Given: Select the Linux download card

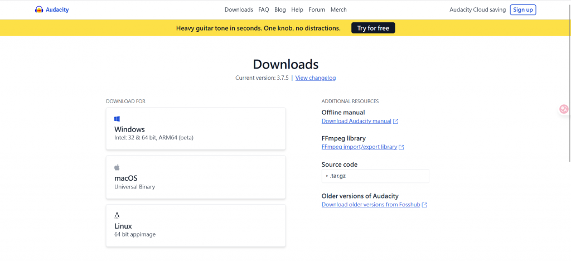Looking at the screenshot, I should (196, 225).
